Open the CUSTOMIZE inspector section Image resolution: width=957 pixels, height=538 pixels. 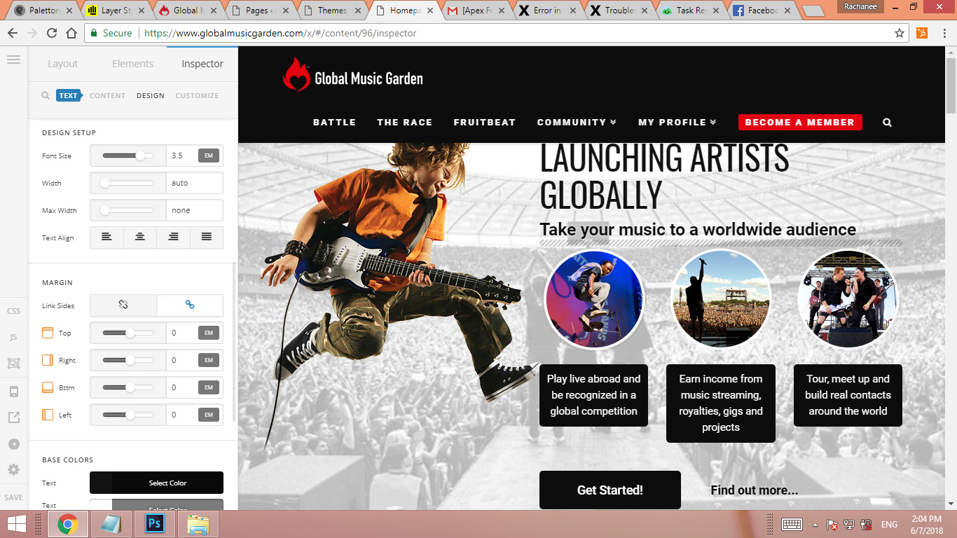click(x=197, y=95)
